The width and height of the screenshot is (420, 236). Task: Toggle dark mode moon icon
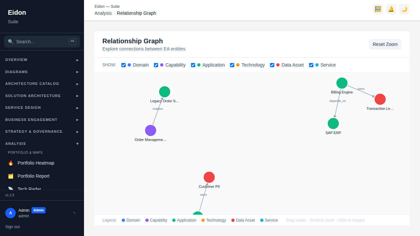(404, 9)
